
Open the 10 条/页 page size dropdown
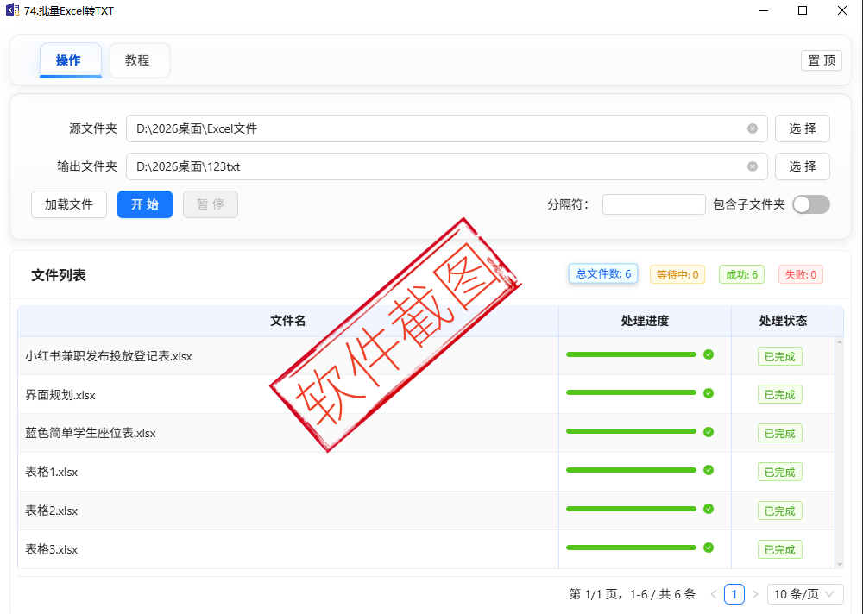point(805,594)
